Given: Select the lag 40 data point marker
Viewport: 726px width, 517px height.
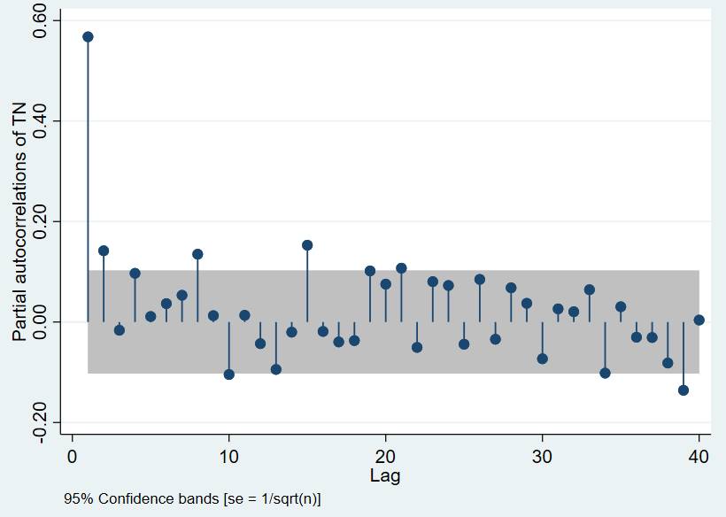Looking at the screenshot, I should [x=699, y=320].
